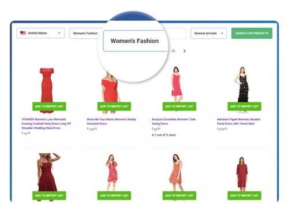288x218 pixels.
Task: Add dark red button-front dress to import list
Action: (x=49, y=195)
